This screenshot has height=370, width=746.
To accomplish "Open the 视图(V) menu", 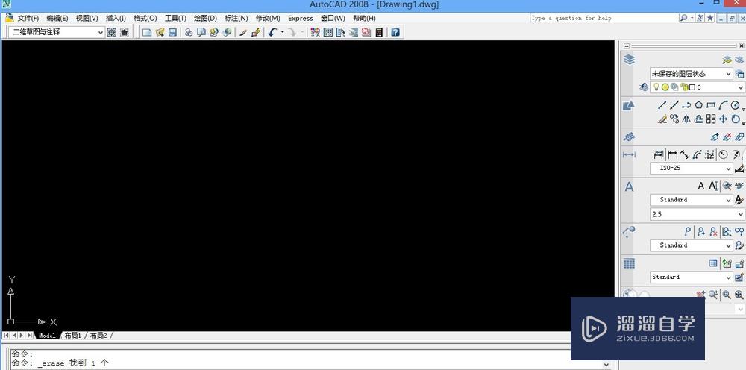I will point(87,18).
